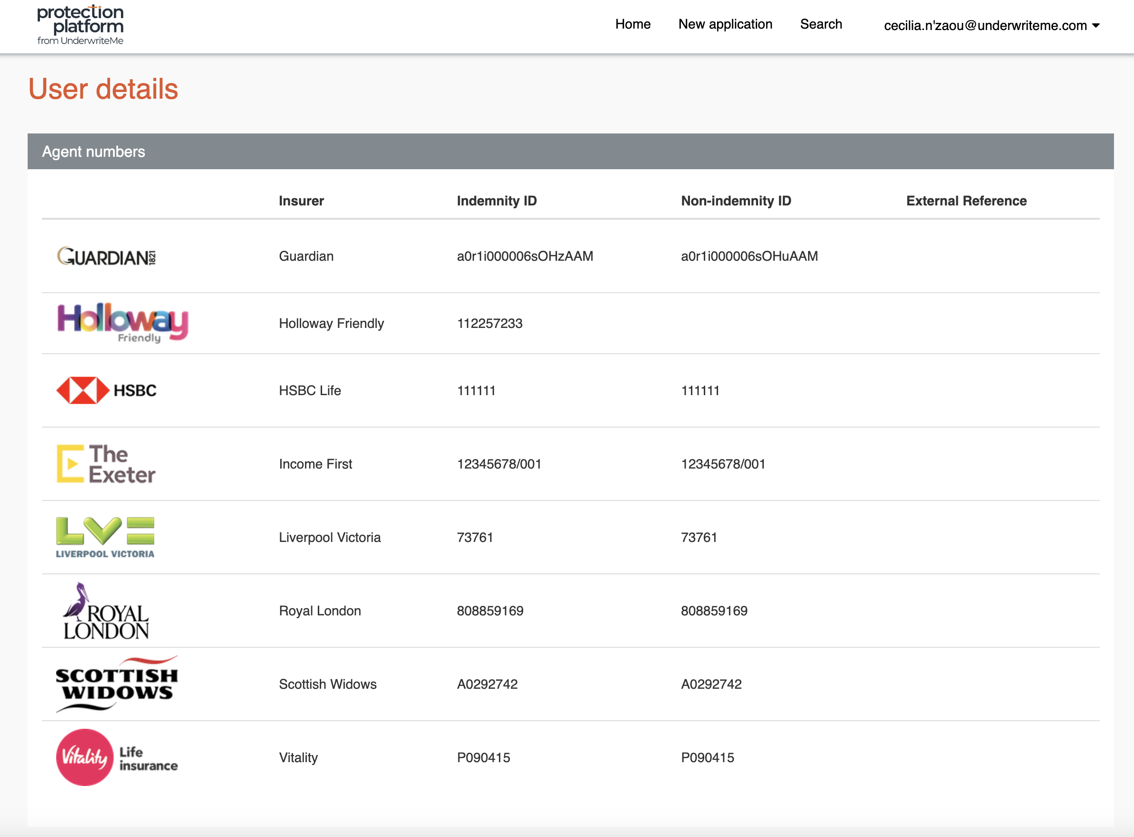Viewport: 1134px width, 837px height.
Task: Select Vitality indemnity ID P090415
Action: click(x=483, y=757)
